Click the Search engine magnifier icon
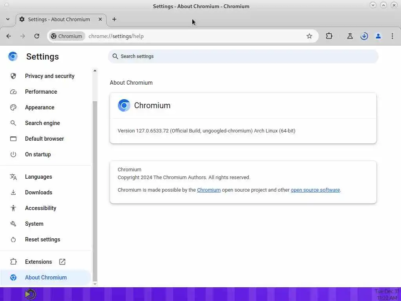The height and width of the screenshot is (301, 401). (13, 123)
